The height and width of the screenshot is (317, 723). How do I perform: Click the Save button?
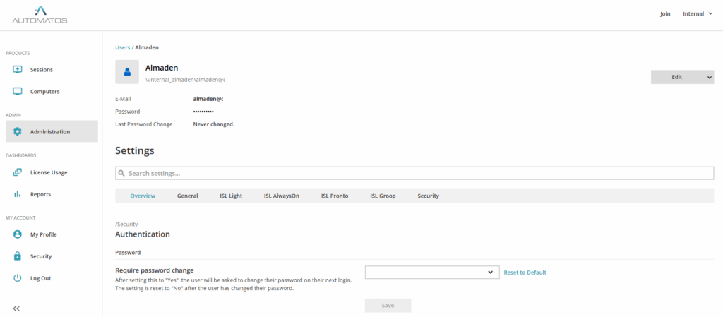point(388,306)
